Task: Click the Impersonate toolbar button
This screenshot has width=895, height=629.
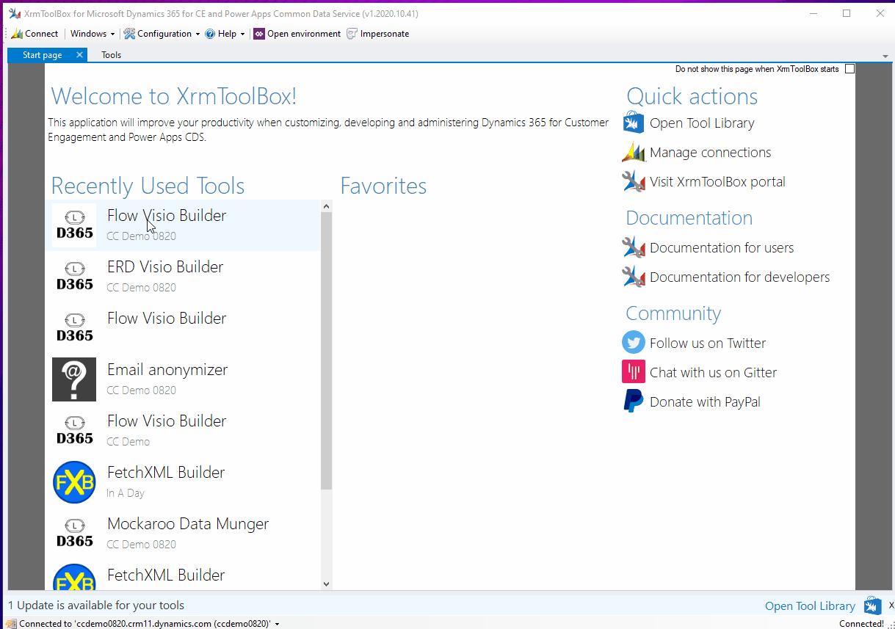Action: (377, 34)
